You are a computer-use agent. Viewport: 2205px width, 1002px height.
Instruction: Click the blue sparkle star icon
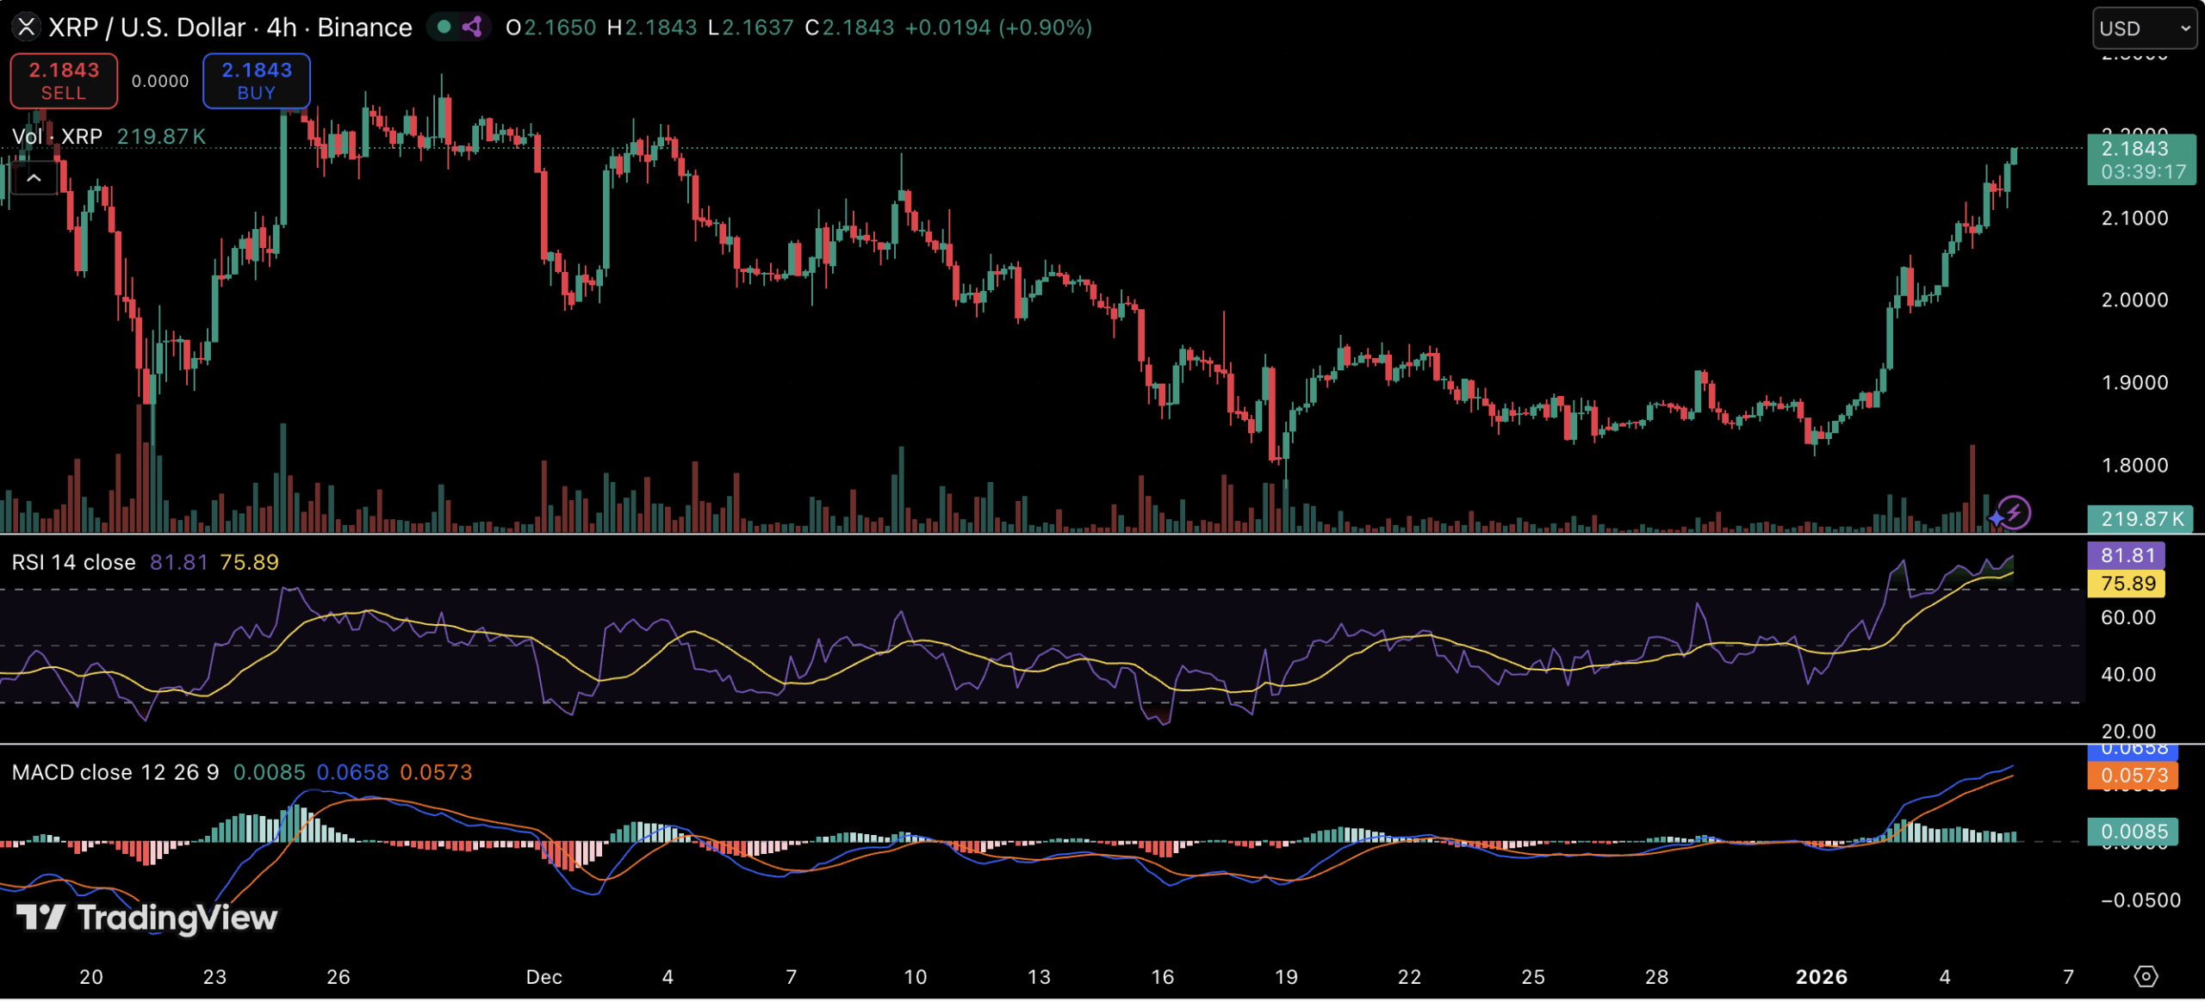click(x=1996, y=518)
